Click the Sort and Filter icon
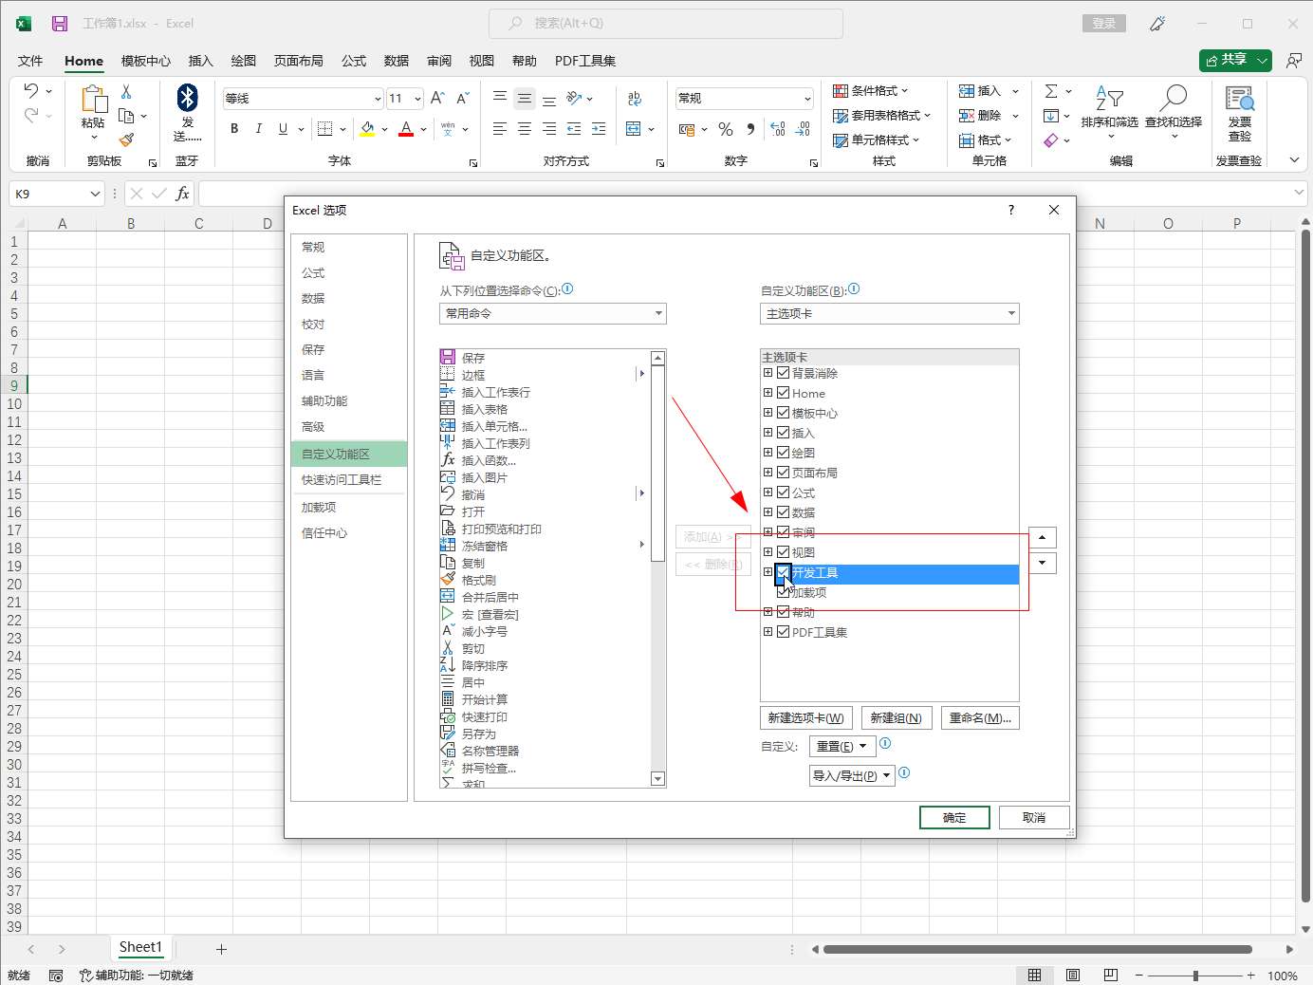The width and height of the screenshot is (1313, 985). coord(1109,98)
